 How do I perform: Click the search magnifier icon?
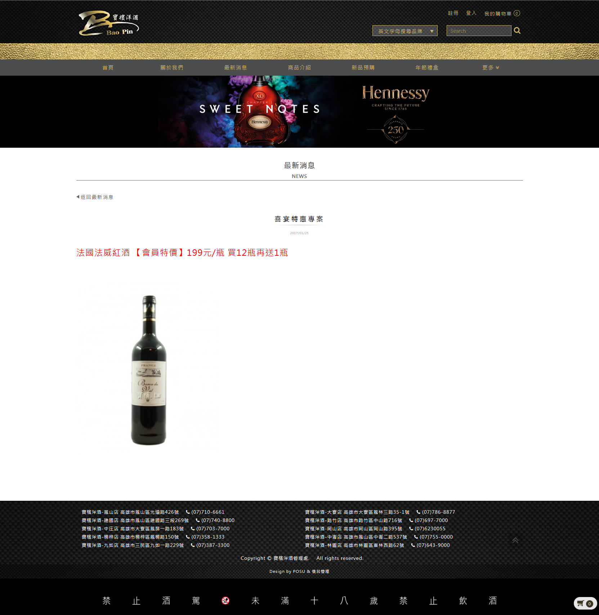[x=517, y=31]
